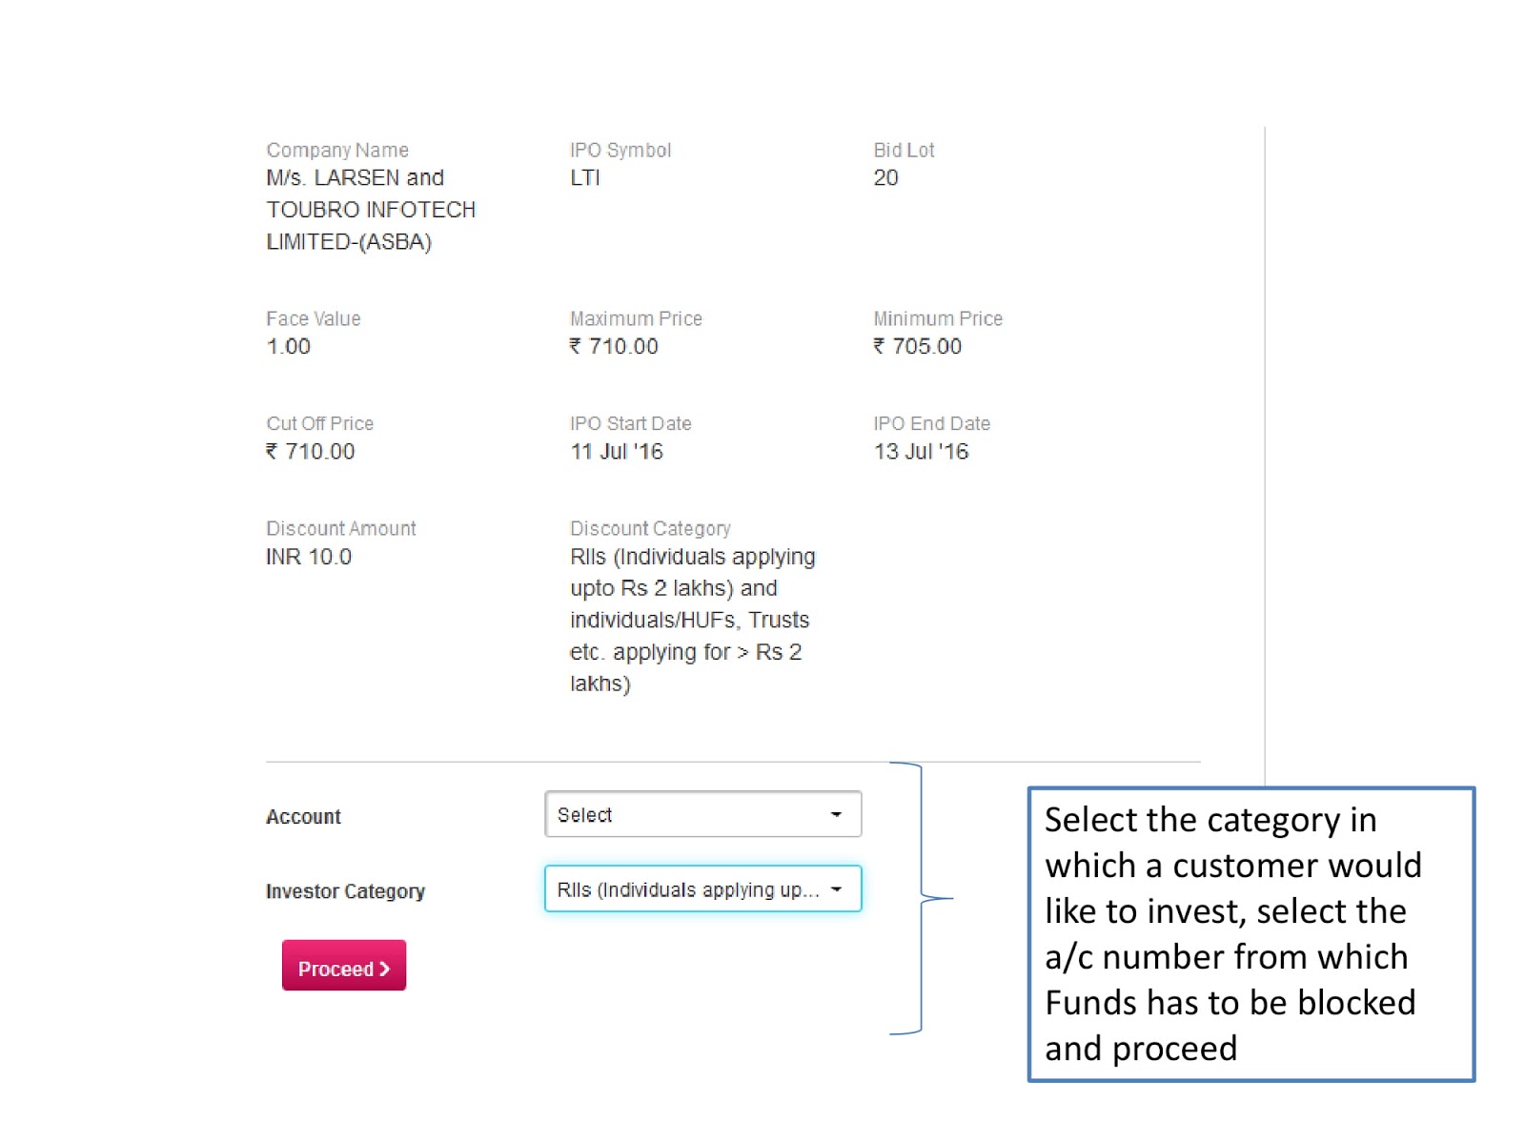Click the Face Value 1.00 text
The height and width of the screenshot is (1144, 1525).
[289, 346]
